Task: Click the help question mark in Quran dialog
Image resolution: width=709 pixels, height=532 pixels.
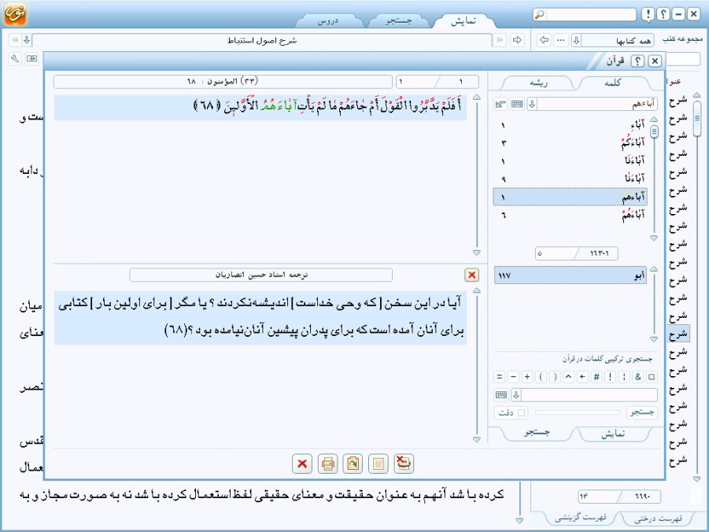Action: [x=638, y=61]
